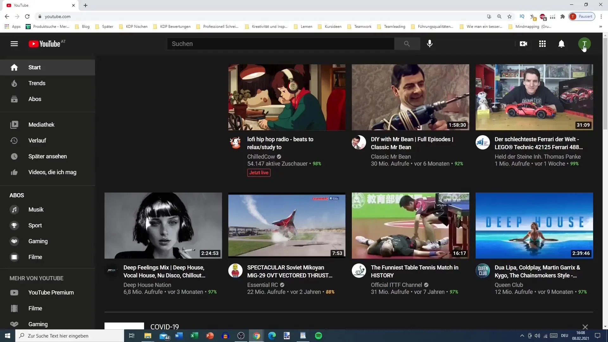Open Filme under ABOS
This screenshot has height=342, width=608.
click(47, 257)
